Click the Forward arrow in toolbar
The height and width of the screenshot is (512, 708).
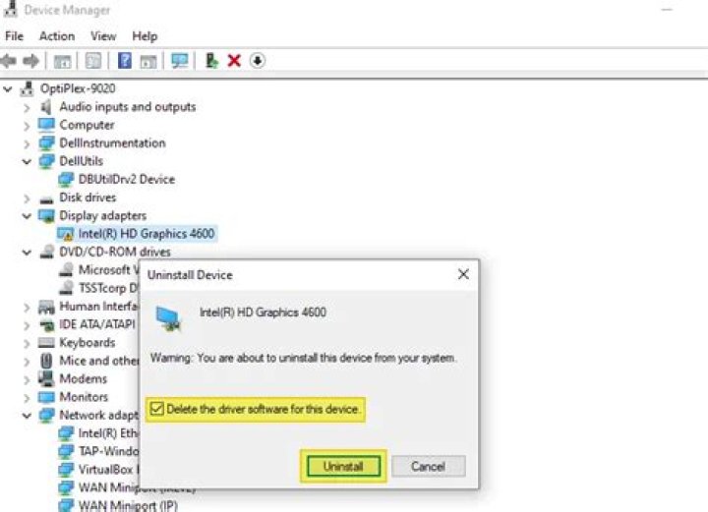click(31, 61)
